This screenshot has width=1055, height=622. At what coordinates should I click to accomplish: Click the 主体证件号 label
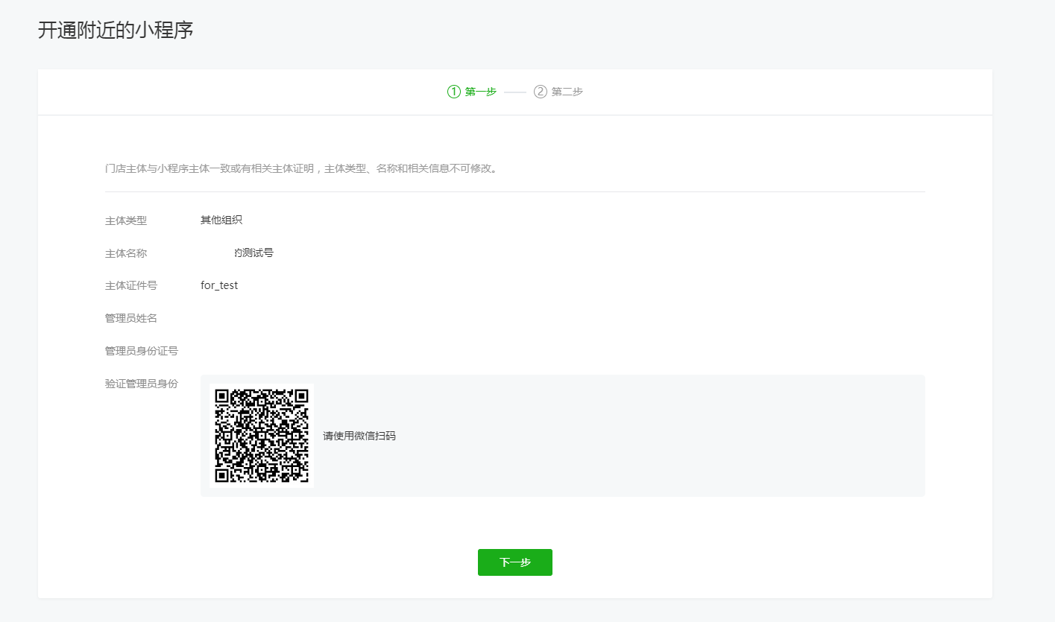pyautogui.click(x=131, y=285)
